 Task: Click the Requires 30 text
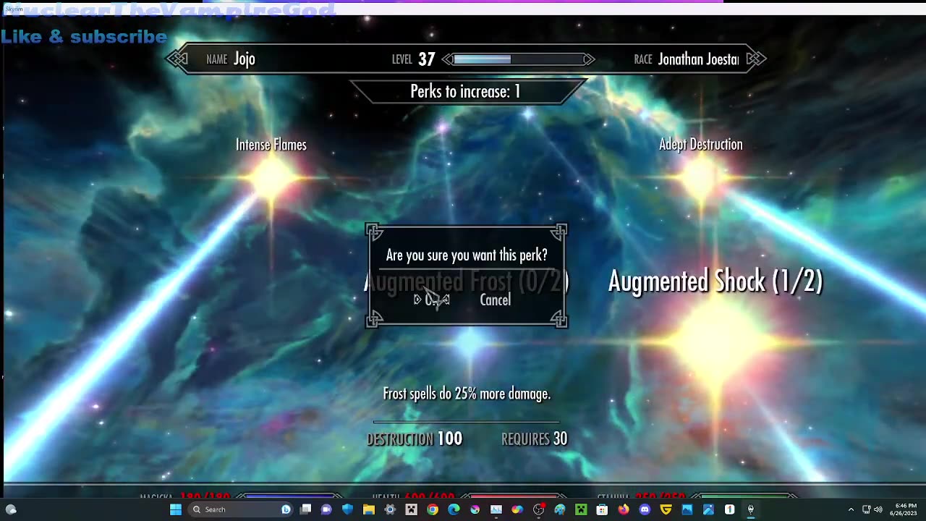click(535, 439)
